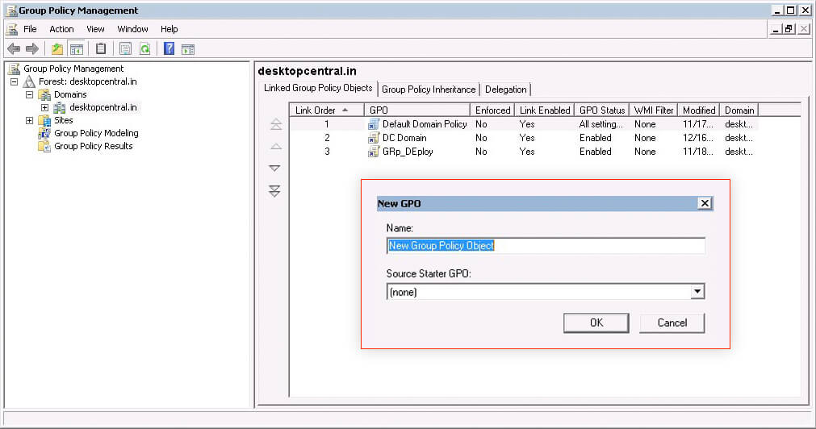Click the Back arrow in toolbar
The image size is (816, 429).
coord(14,49)
